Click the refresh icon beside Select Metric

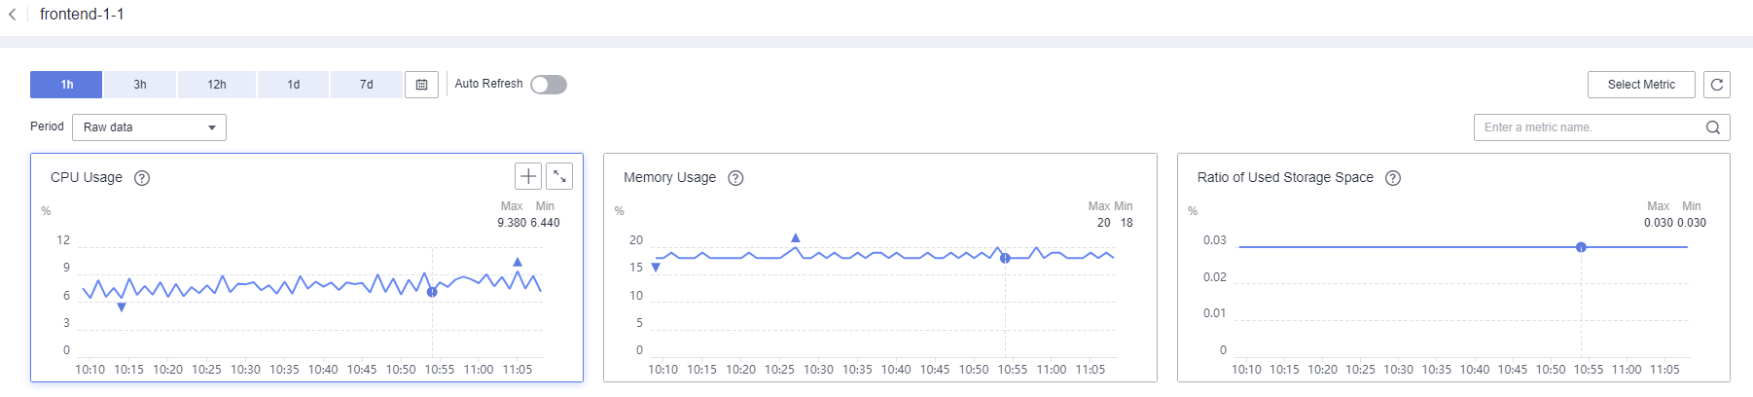click(1717, 85)
